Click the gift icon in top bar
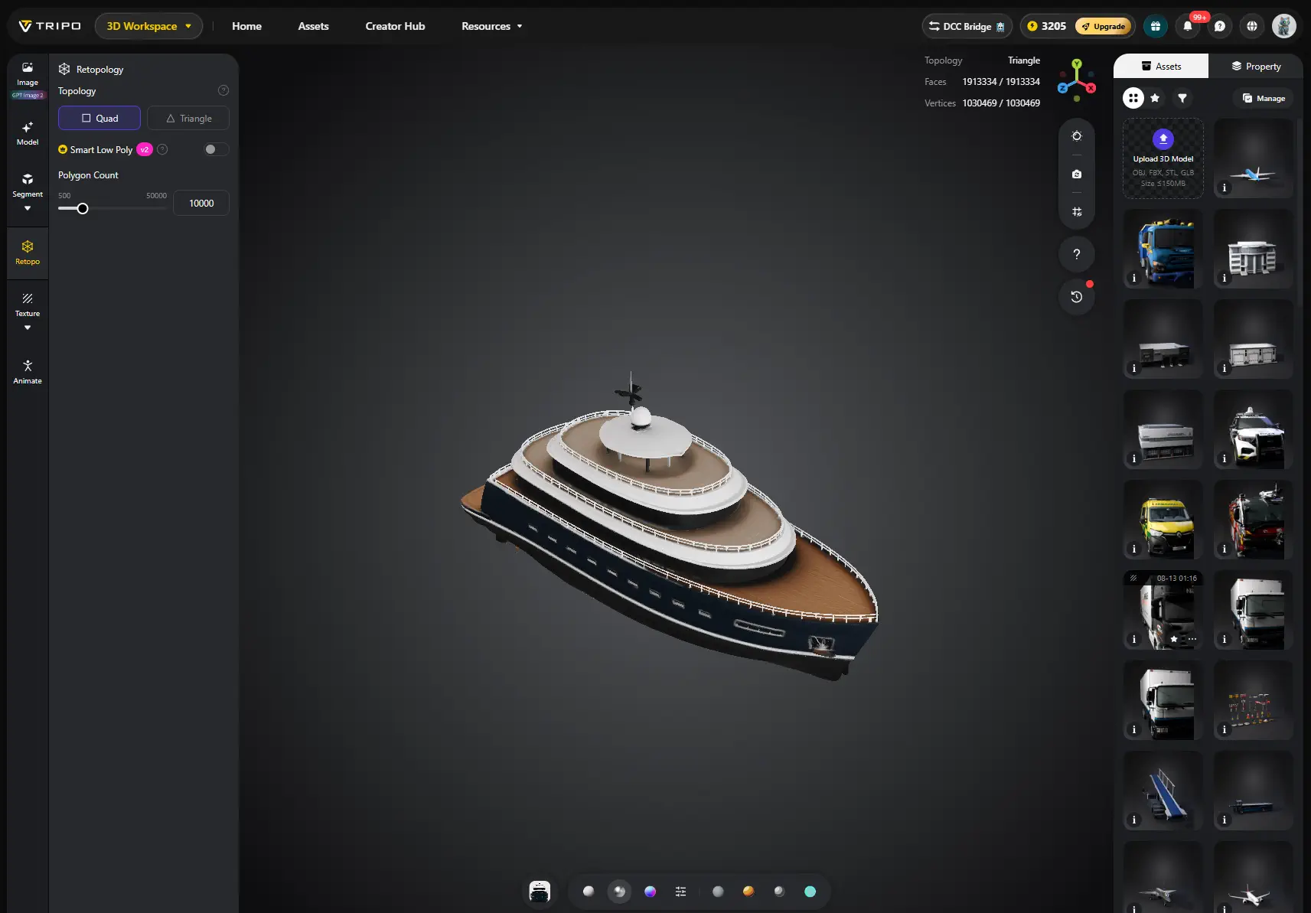The image size is (1311, 913). [x=1156, y=26]
